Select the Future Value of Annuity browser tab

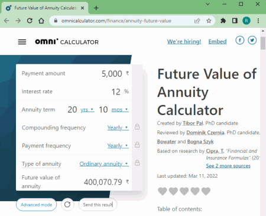coord(45,8)
